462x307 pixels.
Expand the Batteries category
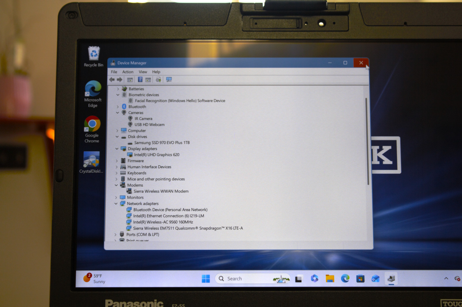(x=118, y=89)
